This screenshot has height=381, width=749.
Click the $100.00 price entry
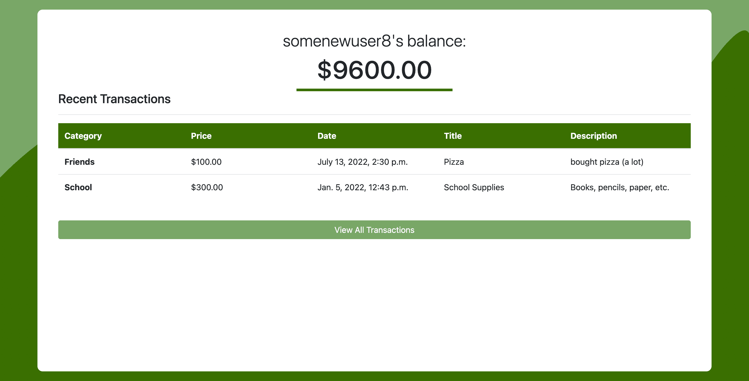[x=206, y=162]
